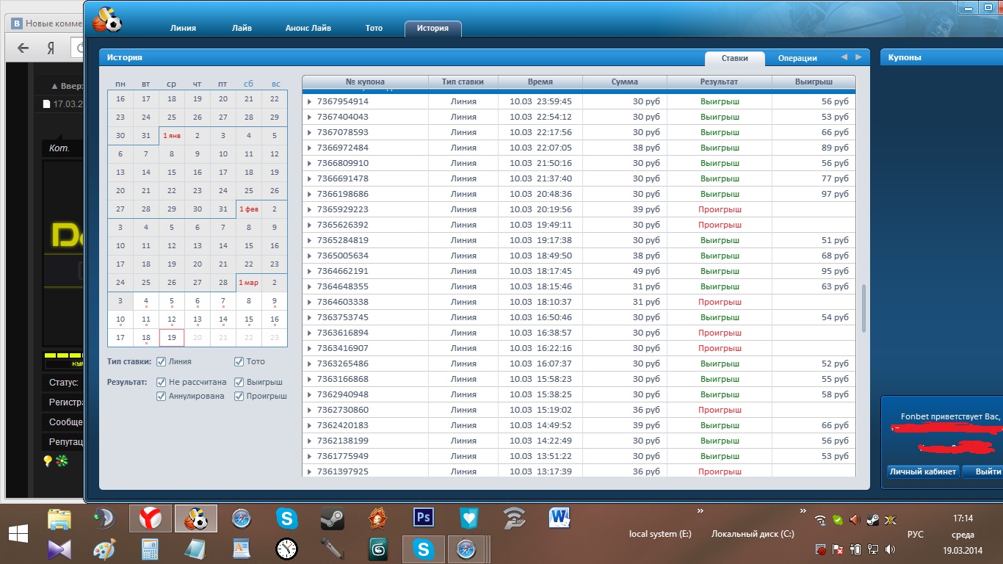Expand details for coupon 7365929223
The image size is (1003, 564).
pos(309,209)
